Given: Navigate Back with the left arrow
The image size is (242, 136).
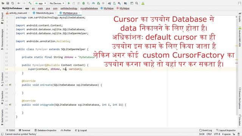Looking at the screenshot, I should [19, 3].
